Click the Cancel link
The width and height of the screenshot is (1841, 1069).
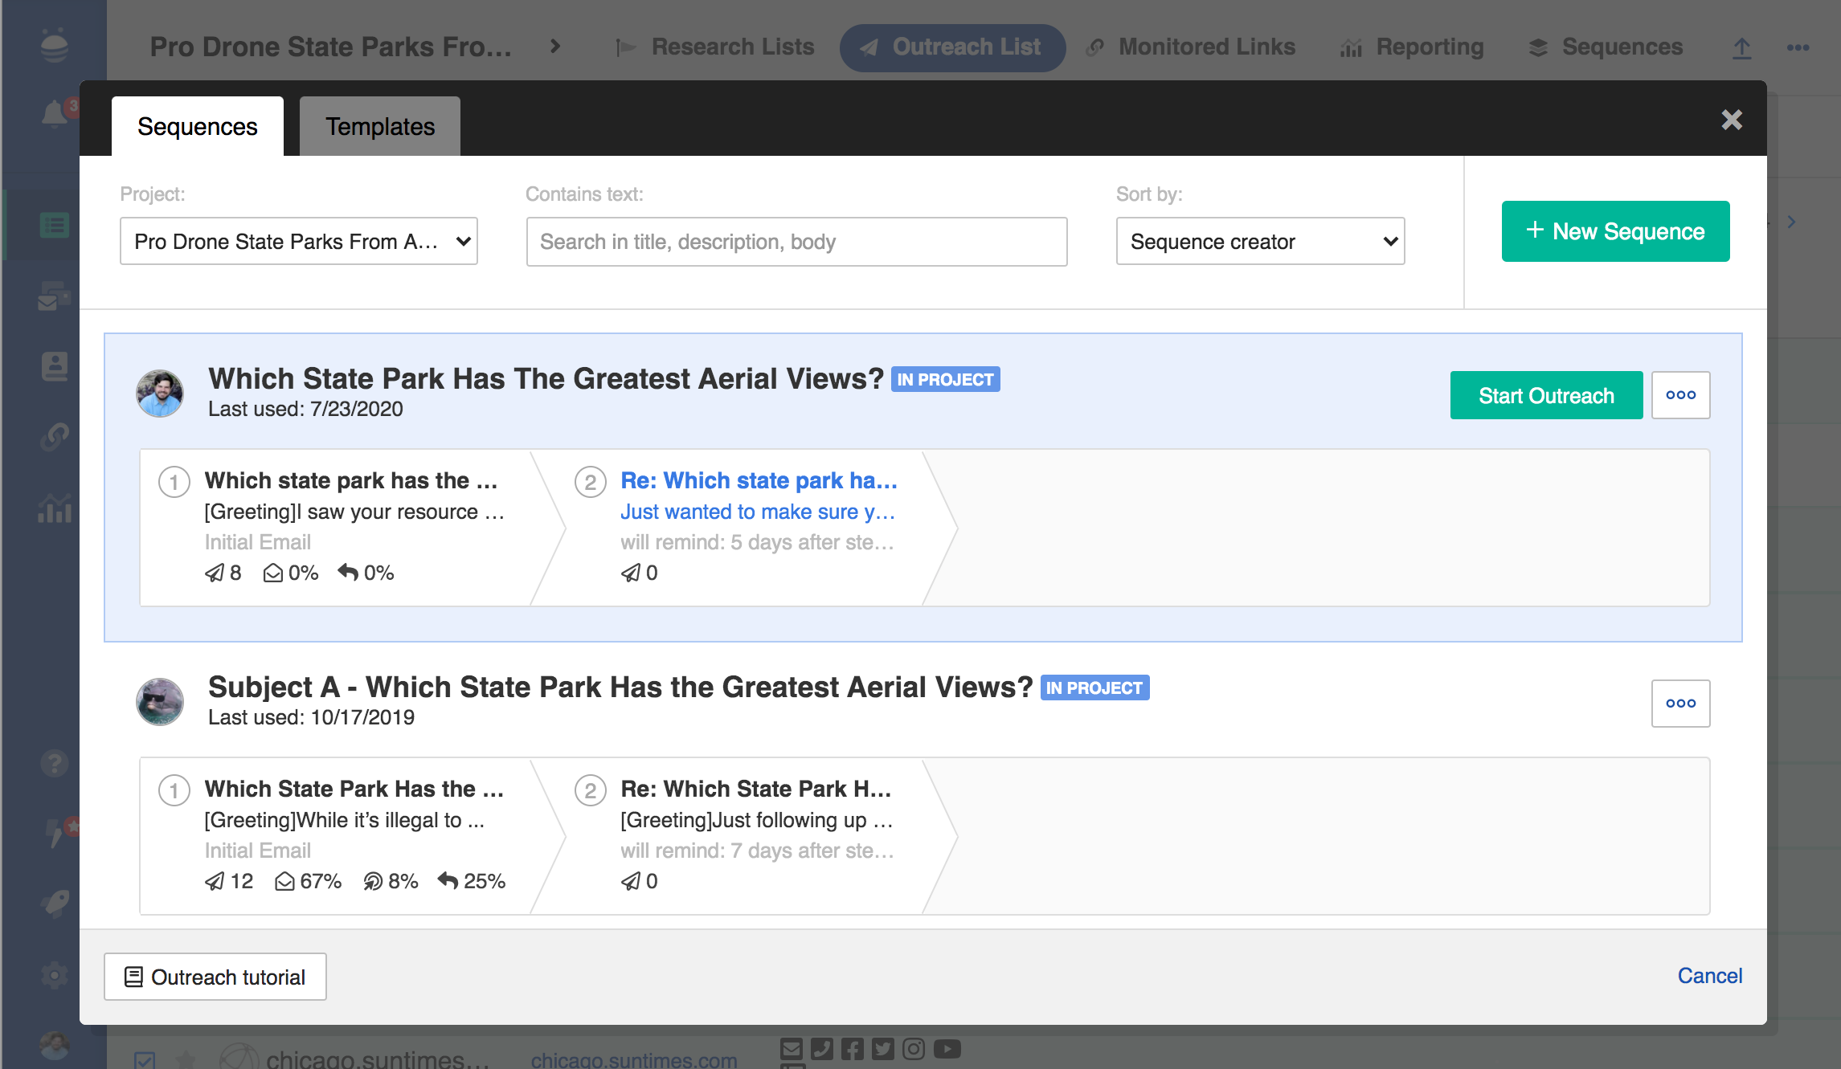pos(1709,976)
